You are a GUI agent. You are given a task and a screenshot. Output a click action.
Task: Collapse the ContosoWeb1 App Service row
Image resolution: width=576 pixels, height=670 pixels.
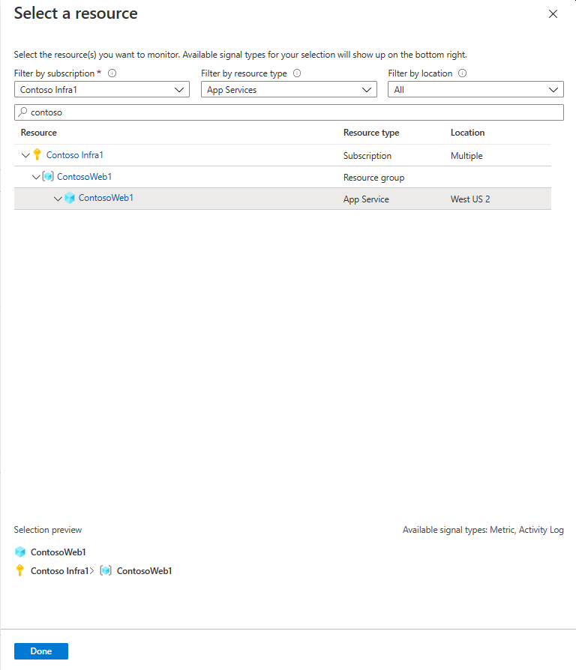(58, 199)
